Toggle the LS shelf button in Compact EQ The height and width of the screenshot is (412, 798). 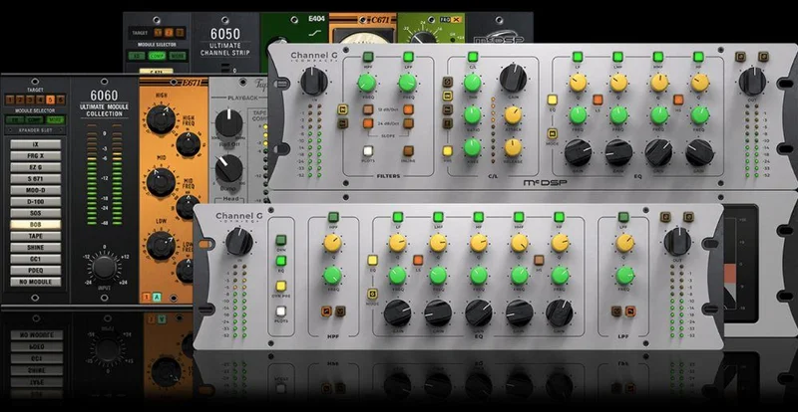pos(598,100)
